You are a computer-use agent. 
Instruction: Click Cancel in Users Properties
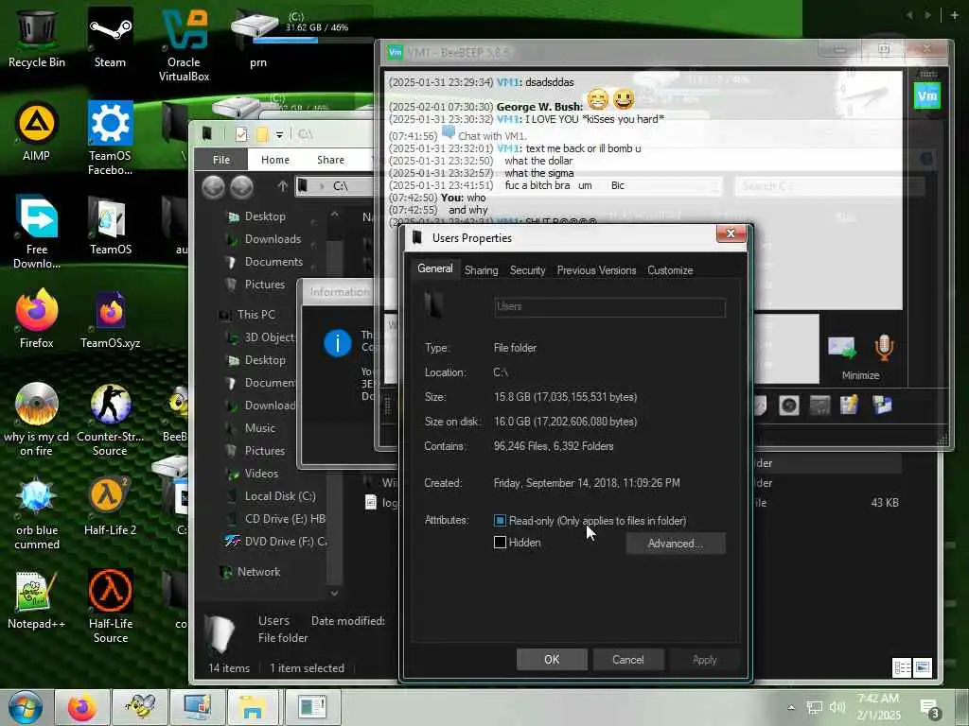(x=628, y=659)
